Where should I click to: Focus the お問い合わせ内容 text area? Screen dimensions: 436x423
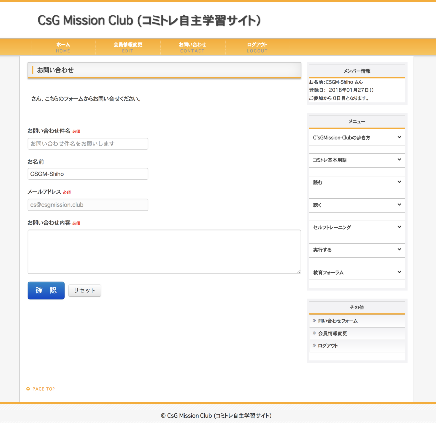pos(164,252)
